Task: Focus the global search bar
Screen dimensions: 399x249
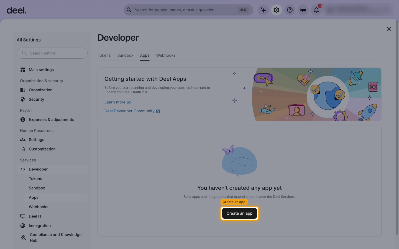Action: tap(188, 10)
